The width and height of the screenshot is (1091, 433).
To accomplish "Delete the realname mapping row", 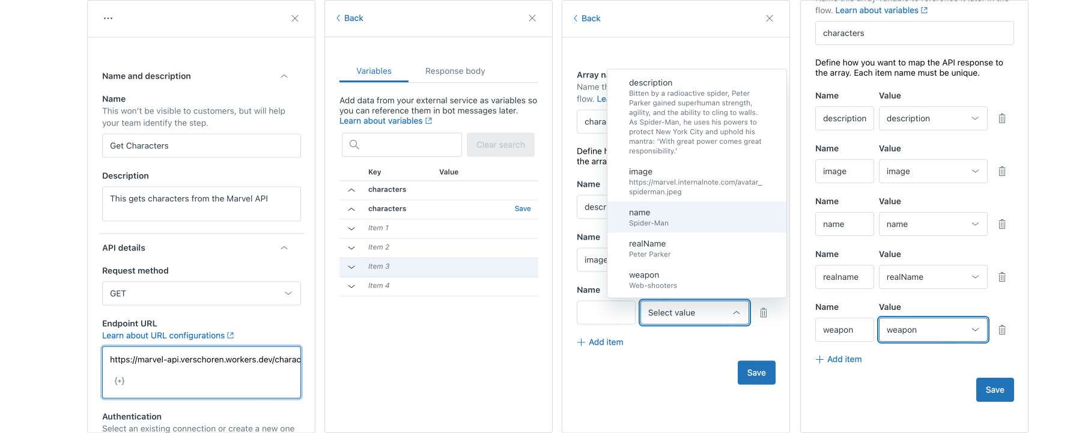I will 1002,277.
